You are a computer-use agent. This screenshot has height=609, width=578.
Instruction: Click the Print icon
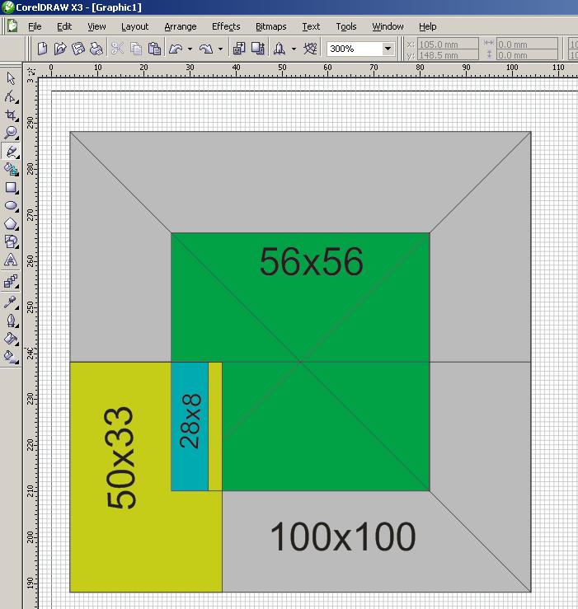click(96, 49)
